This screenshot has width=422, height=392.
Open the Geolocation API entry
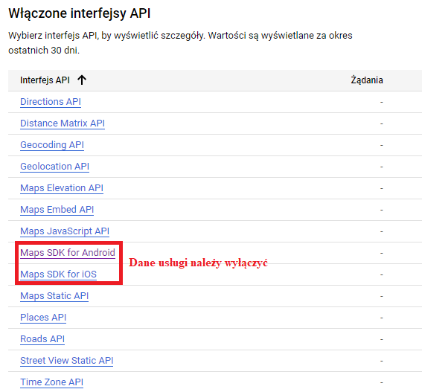pos(54,167)
